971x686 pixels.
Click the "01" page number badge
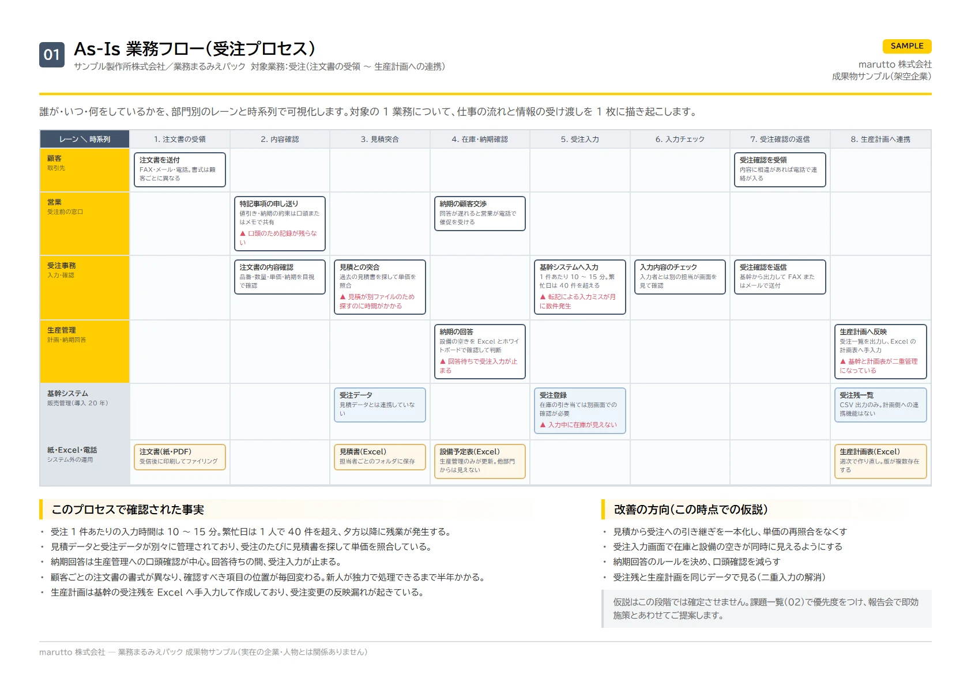pos(52,55)
